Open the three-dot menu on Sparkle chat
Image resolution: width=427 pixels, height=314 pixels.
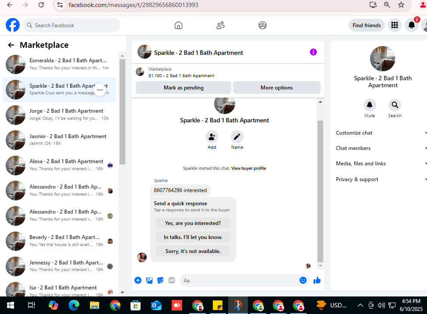[100, 90]
